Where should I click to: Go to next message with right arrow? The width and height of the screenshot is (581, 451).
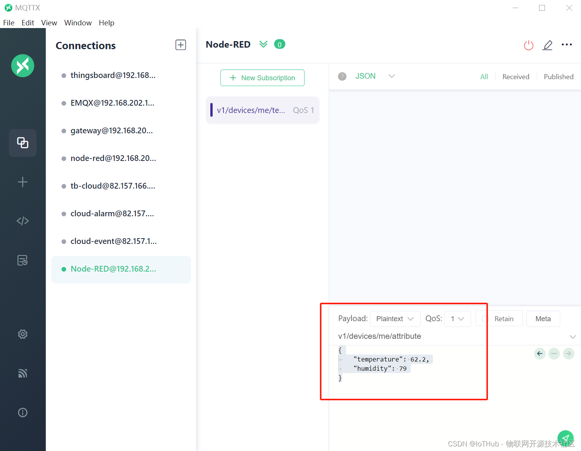click(x=568, y=353)
